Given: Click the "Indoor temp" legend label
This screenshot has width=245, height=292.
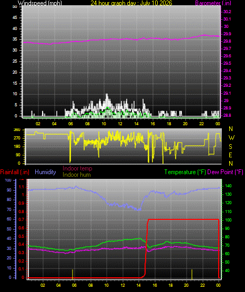Looking at the screenshot, I should (77, 168).
